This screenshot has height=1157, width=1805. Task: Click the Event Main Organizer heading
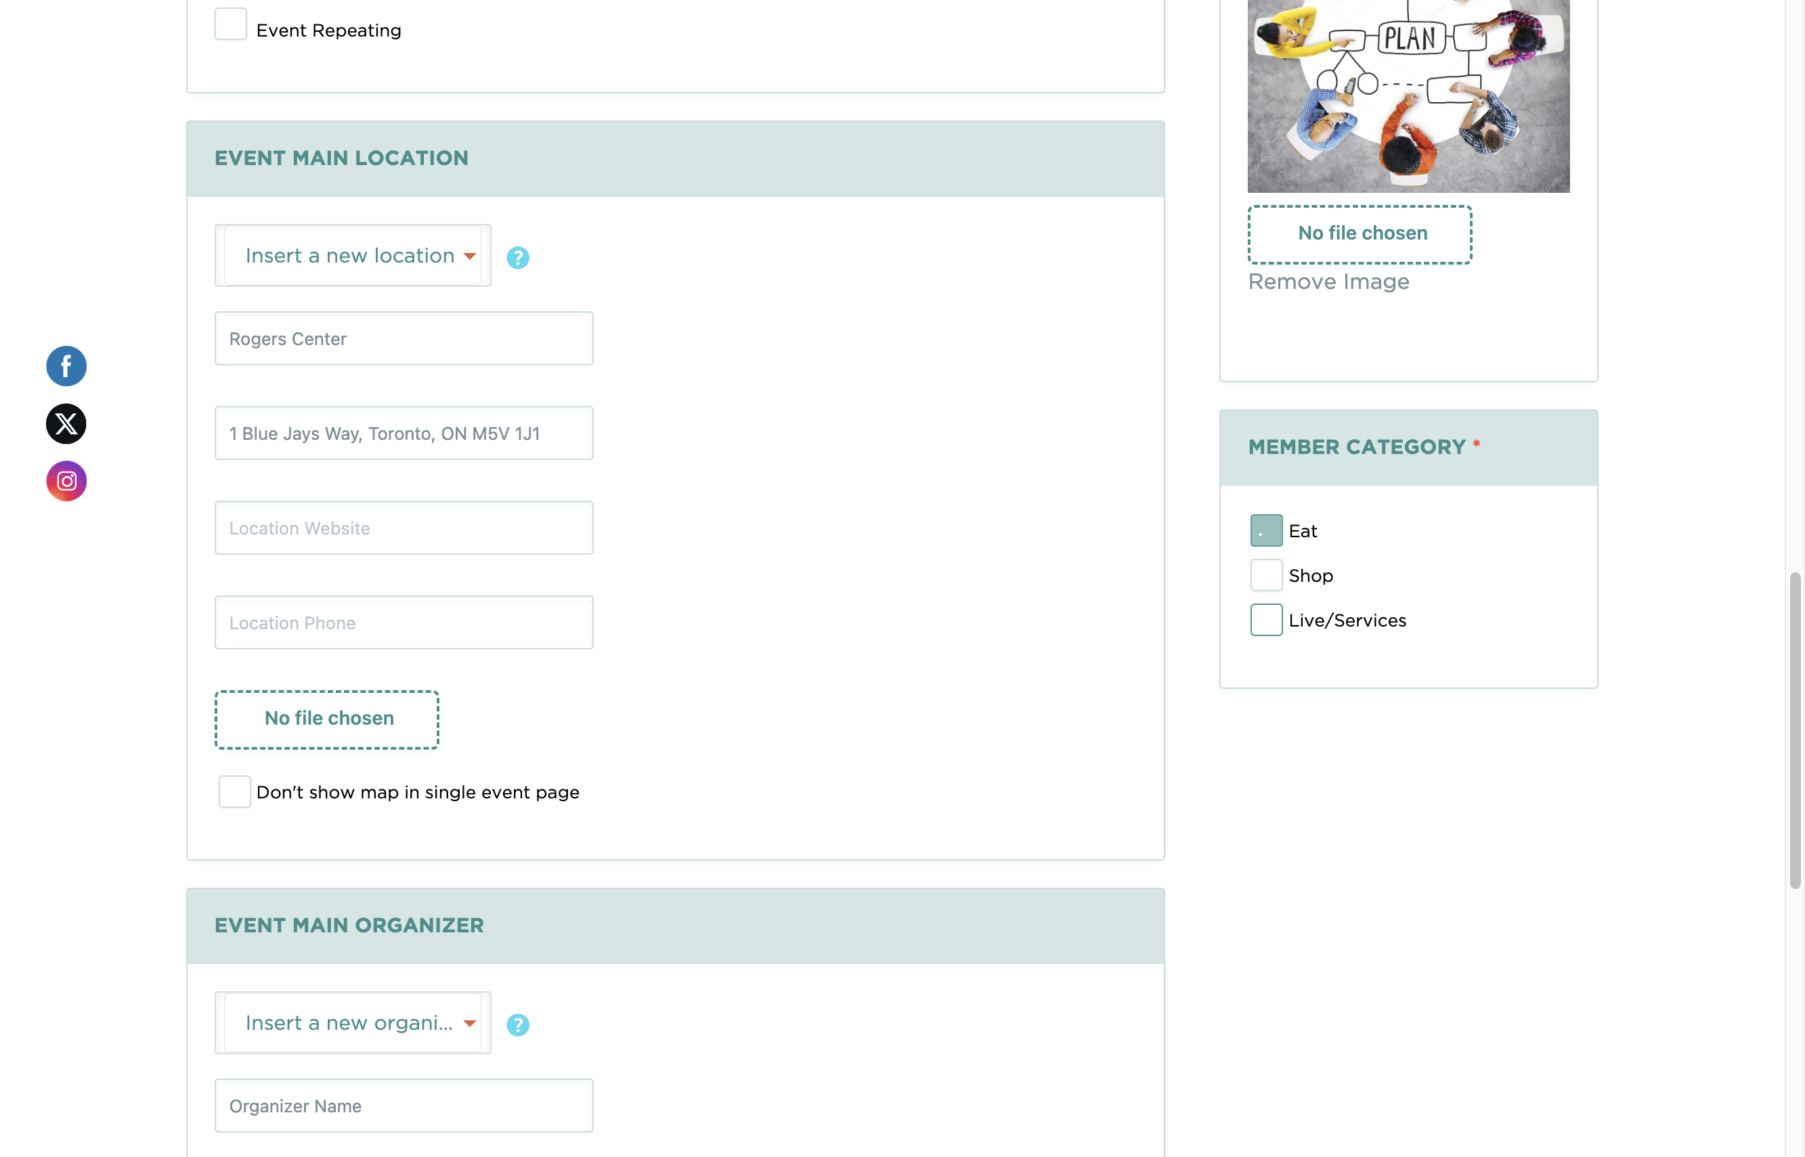pyautogui.click(x=349, y=925)
